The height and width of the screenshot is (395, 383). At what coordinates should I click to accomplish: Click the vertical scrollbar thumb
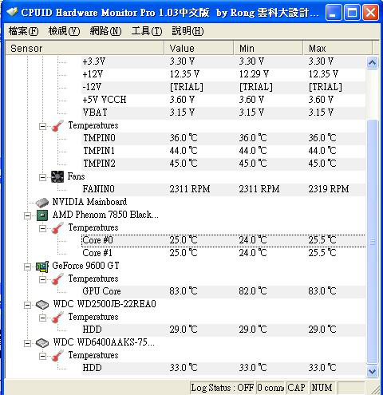(372, 242)
